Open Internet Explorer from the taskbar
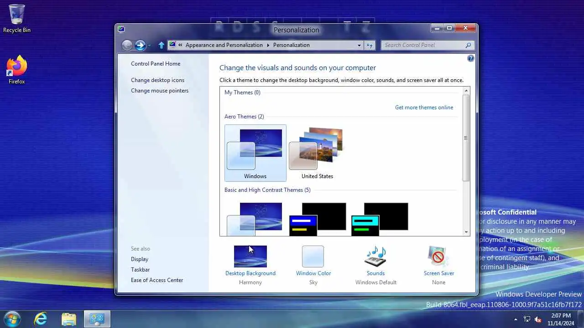This screenshot has height=328, width=584. [x=41, y=319]
